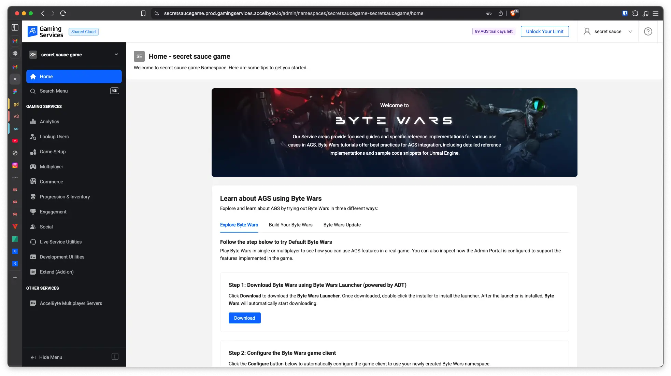This screenshot has width=671, height=376.
Task: Open Live Service Utilities menu
Action: click(74, 242)
